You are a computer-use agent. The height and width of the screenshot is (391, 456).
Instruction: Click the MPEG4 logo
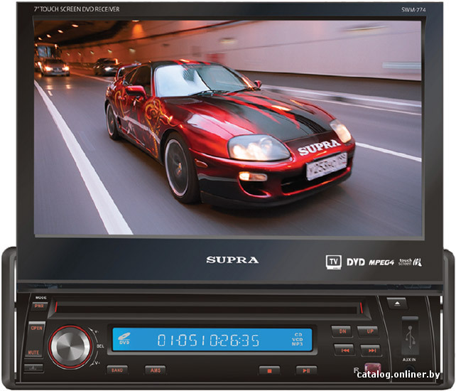pyautogui.click(x=381, y=262)
